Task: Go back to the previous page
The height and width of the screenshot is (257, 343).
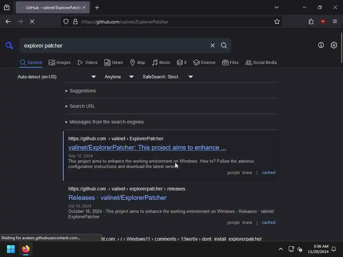Action: click(8, 21)
